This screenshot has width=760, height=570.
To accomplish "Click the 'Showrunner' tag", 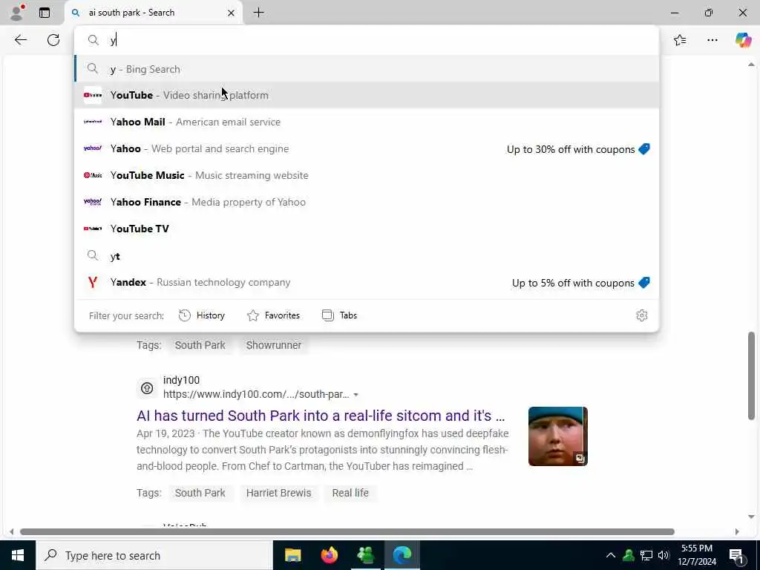I will pos(273,345).
